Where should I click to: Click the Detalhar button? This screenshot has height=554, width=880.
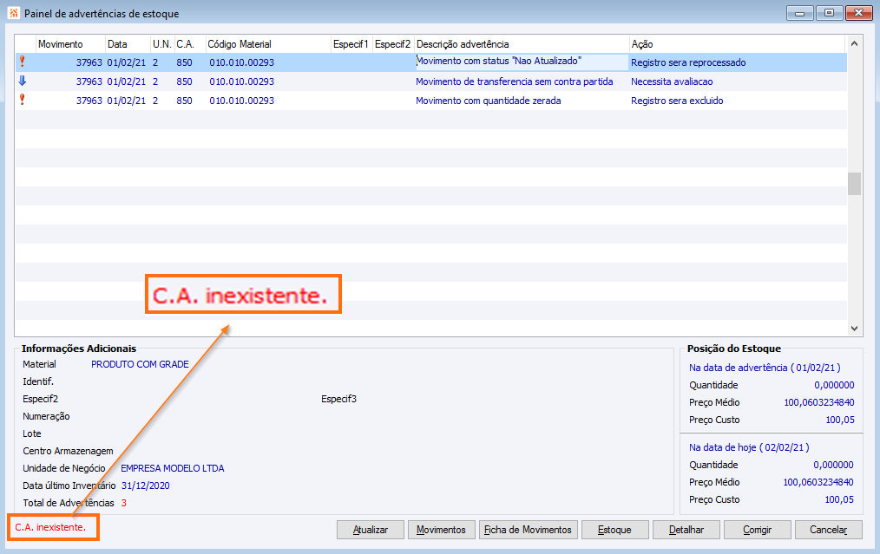point(686,530)
